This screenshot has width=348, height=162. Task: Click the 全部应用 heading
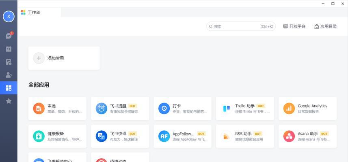(39, 85)
